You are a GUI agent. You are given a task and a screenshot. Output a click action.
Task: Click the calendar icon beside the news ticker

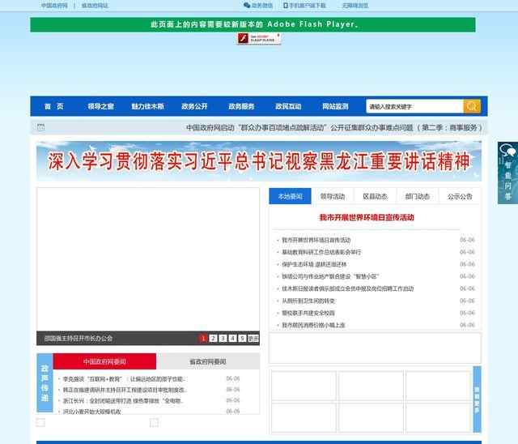(x=41, y=127)
